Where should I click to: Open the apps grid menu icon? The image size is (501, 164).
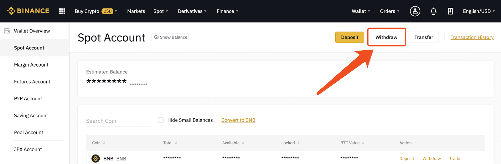[62, 11]
